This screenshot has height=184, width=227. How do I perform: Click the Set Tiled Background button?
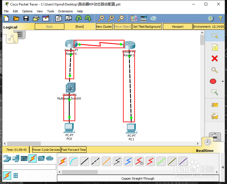click(x=147, y=27)
